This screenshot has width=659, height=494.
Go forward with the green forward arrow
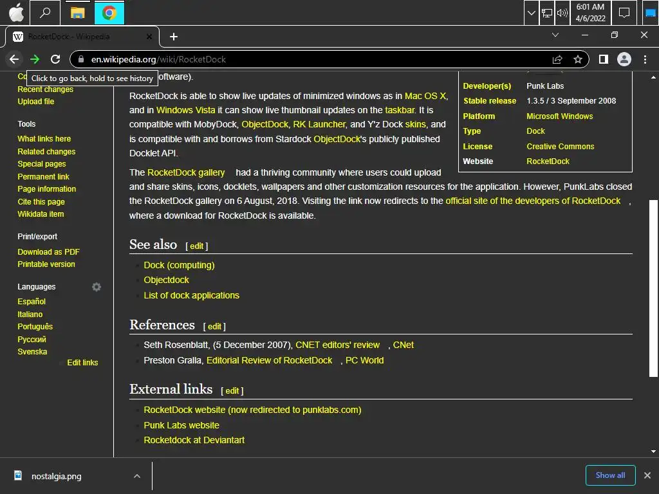(x=35, y=59)
